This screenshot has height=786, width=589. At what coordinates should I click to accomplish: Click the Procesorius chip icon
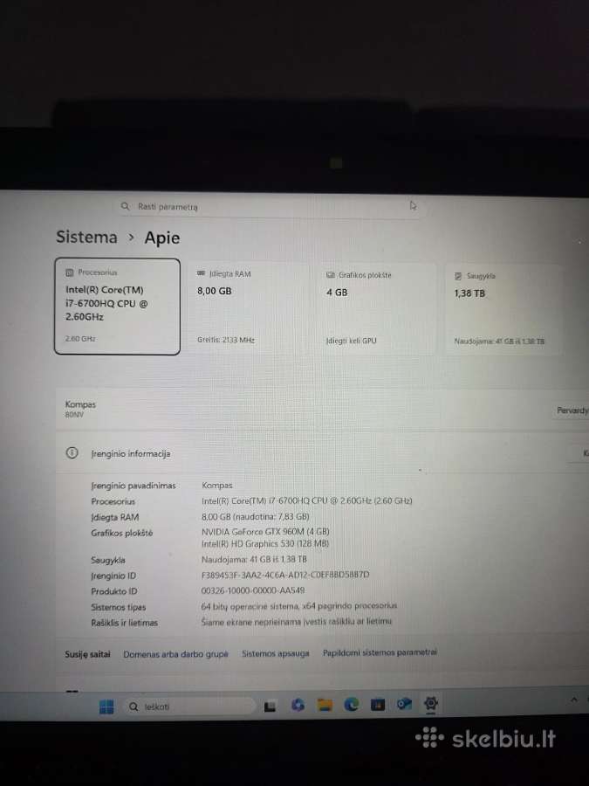[70, 272]
